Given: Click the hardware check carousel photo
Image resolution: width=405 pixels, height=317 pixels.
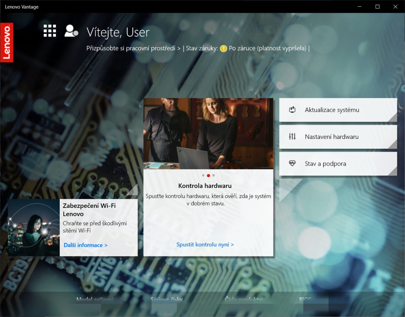Looking at the screenshot, I should coord(208,133).
